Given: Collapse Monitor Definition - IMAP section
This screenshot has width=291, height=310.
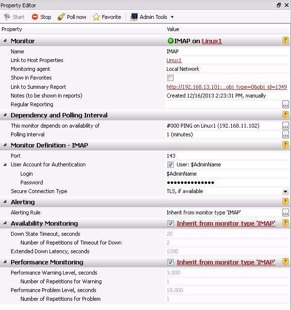Looking at the screenshot, I should (5, 145).
